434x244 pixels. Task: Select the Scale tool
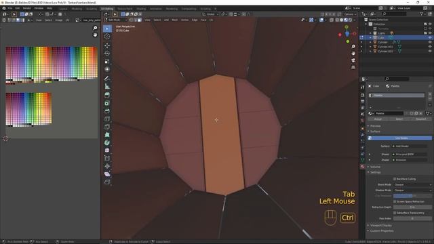(x=107, y=62)
